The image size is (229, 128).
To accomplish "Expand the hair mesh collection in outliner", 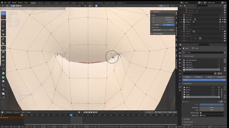I will [182, 20].
